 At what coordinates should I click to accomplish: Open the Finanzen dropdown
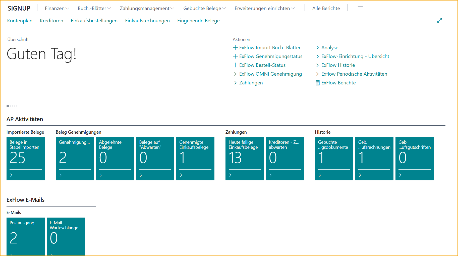(x=57, y=8)
